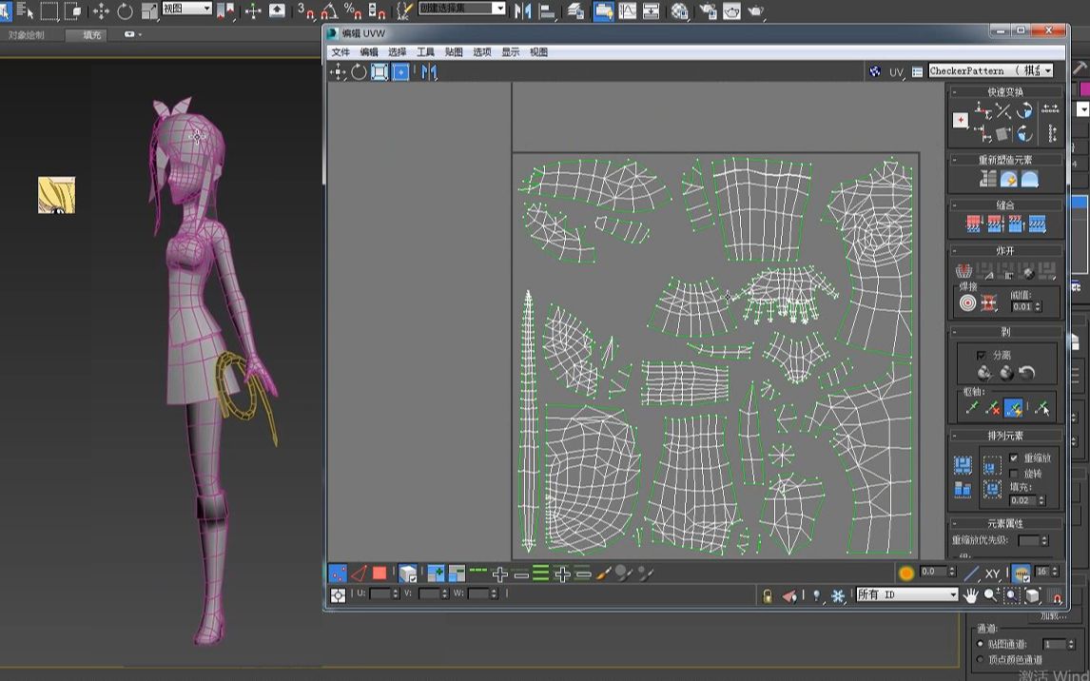Click the blonde character reference thumbnail
Screen dimensions: 1090x681
[x=56, y=195]
